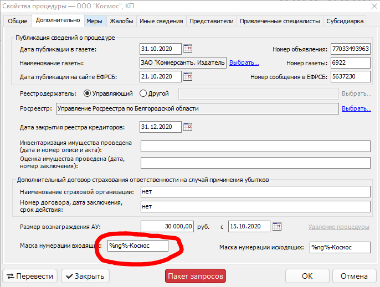
Task: Open calendar for creditors registry closing date
Action: point(187,127)
